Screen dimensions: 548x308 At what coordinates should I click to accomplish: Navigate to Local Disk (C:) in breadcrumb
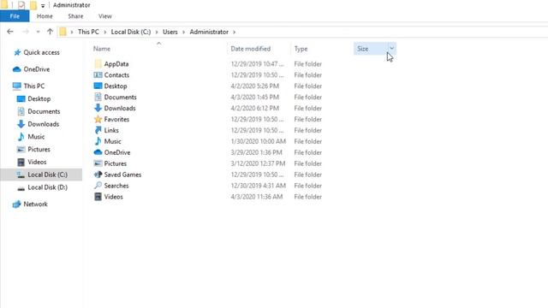click(x=131, y=32)
